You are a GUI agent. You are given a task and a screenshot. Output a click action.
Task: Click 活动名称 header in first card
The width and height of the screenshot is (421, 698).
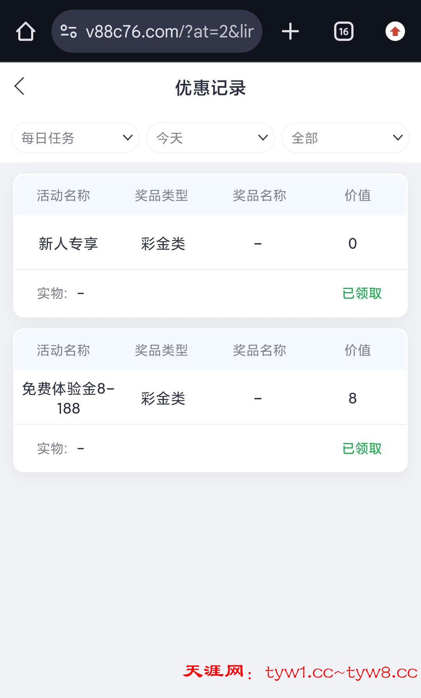(x=64, y=195)
